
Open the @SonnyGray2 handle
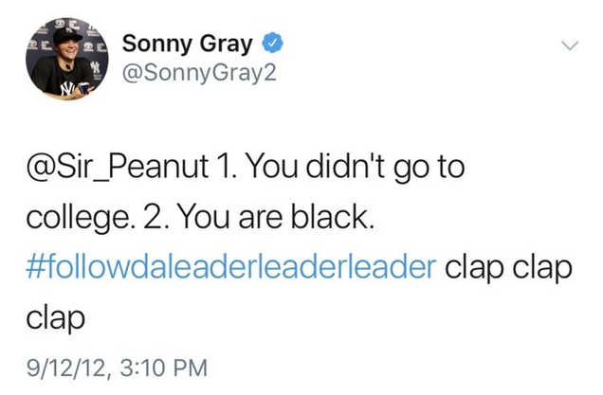click(199, 72)
